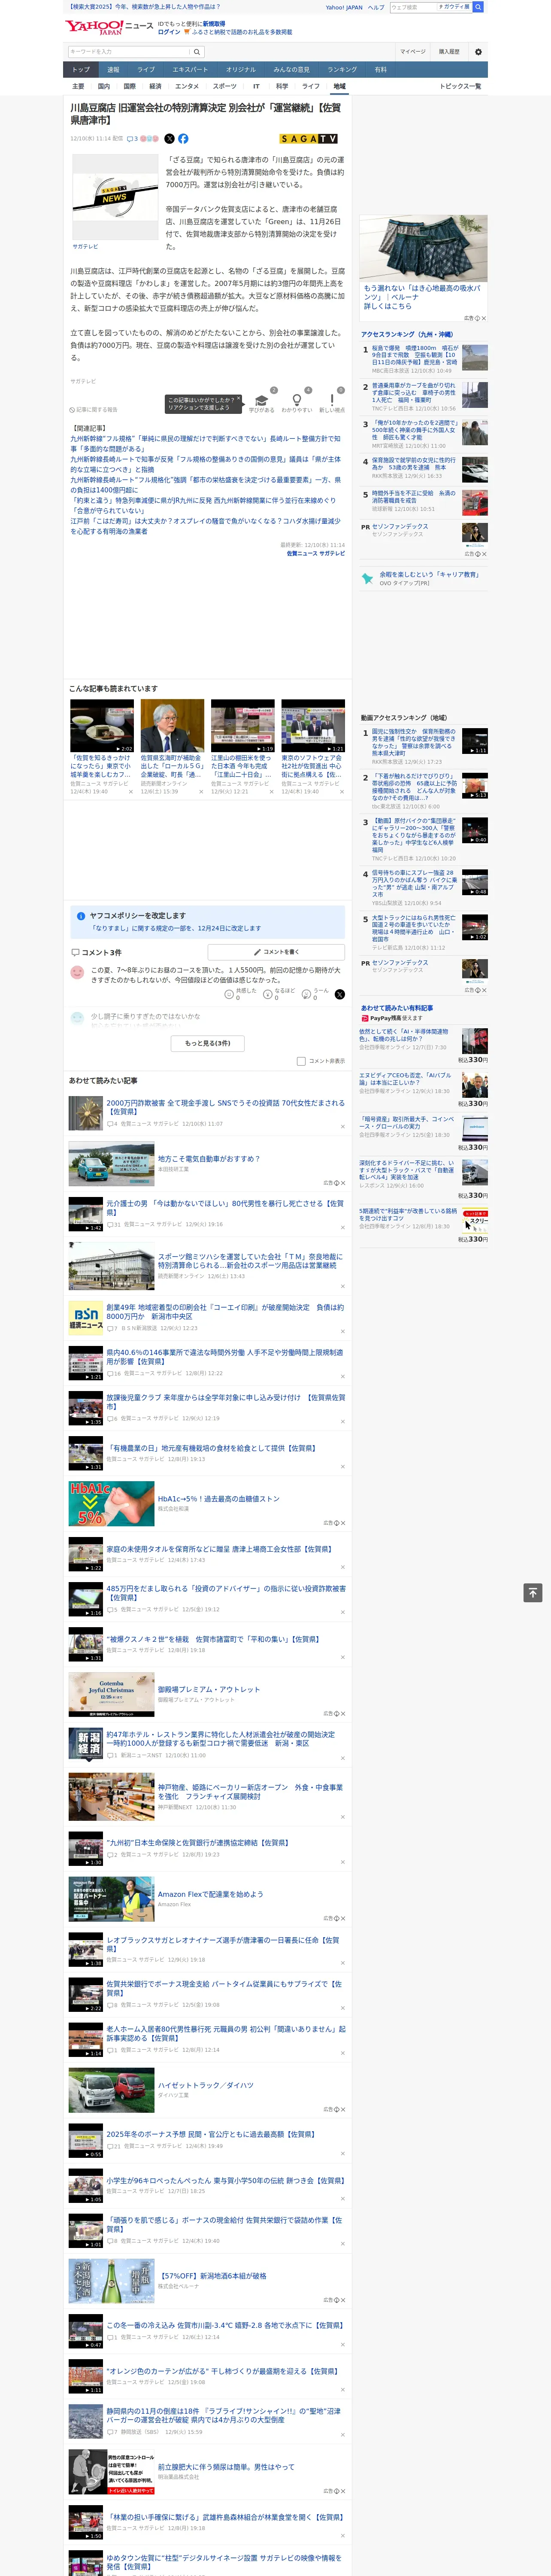Share the first comment on X

click(x=339, y=994)
